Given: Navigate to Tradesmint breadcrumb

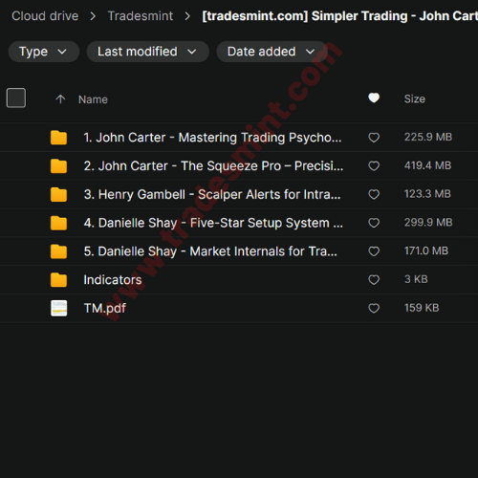Looking at the screenshot, I should (141, 16).
